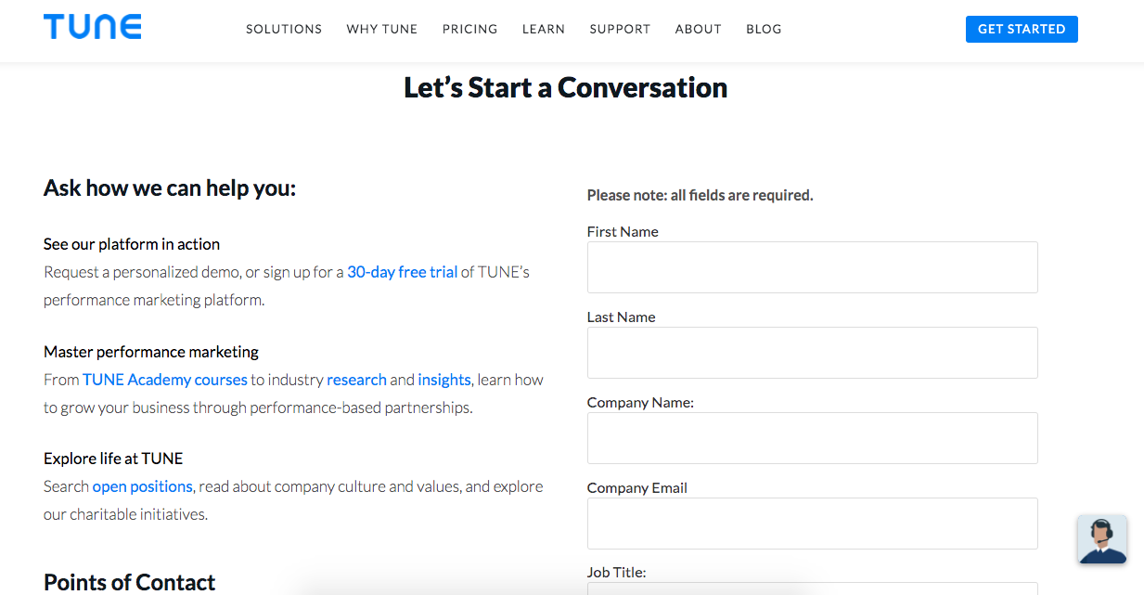Click into the Last Name field
The width and height of the screenshot is (1144, 595).
coord(812,353)
